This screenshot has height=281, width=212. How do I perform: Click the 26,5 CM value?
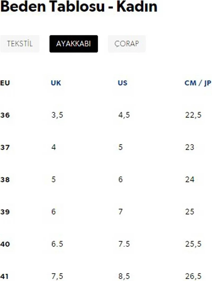(x=193, y=276)
